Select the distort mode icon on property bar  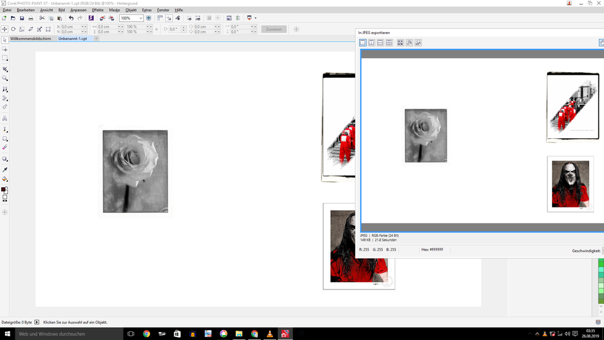point(39,29)
